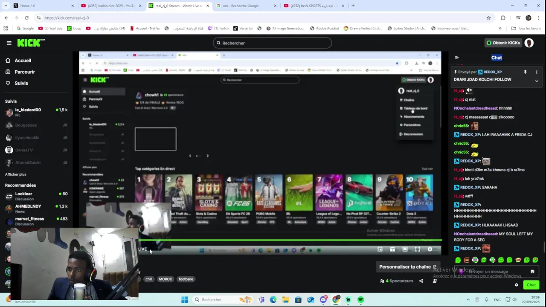Select the MOROC tag
The image size is (546, 307).
click(x=166, y=279)
